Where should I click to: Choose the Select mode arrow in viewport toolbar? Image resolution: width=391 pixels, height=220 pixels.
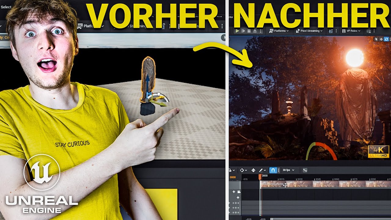point(376,39)
